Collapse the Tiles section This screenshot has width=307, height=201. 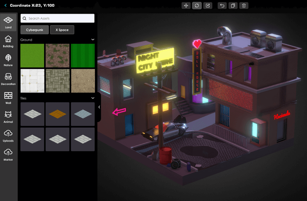pyautogui.click(x=93, y=98)
